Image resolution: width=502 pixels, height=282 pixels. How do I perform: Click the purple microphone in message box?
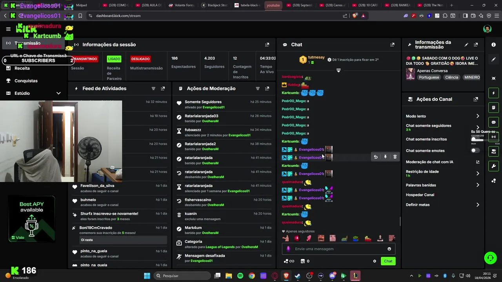(x=288, y=249)
